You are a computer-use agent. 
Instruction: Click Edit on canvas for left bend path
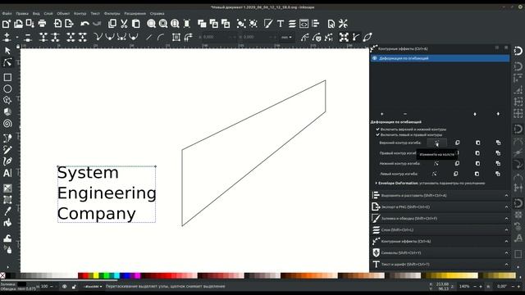point(435,174)
